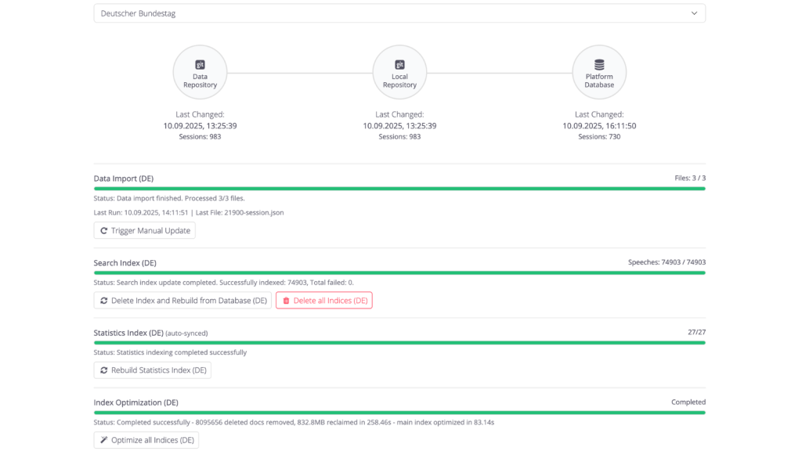
Task: Click the Statistics Index green progress bar
Action: click(399, 342)
